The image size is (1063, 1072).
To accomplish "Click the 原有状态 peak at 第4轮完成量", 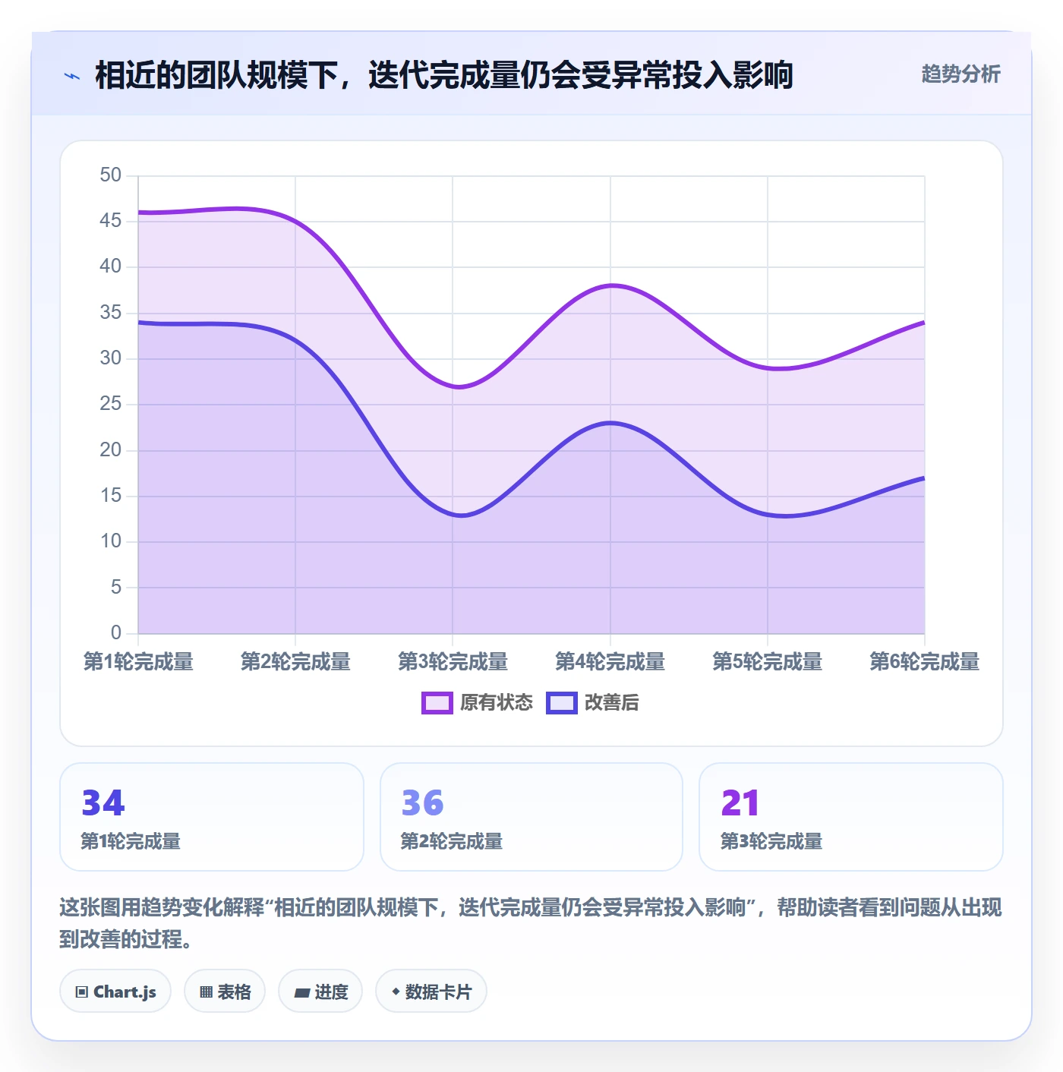I will (610, 285).
